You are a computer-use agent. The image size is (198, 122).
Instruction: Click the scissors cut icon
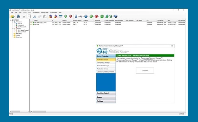(x=35, y=17)
